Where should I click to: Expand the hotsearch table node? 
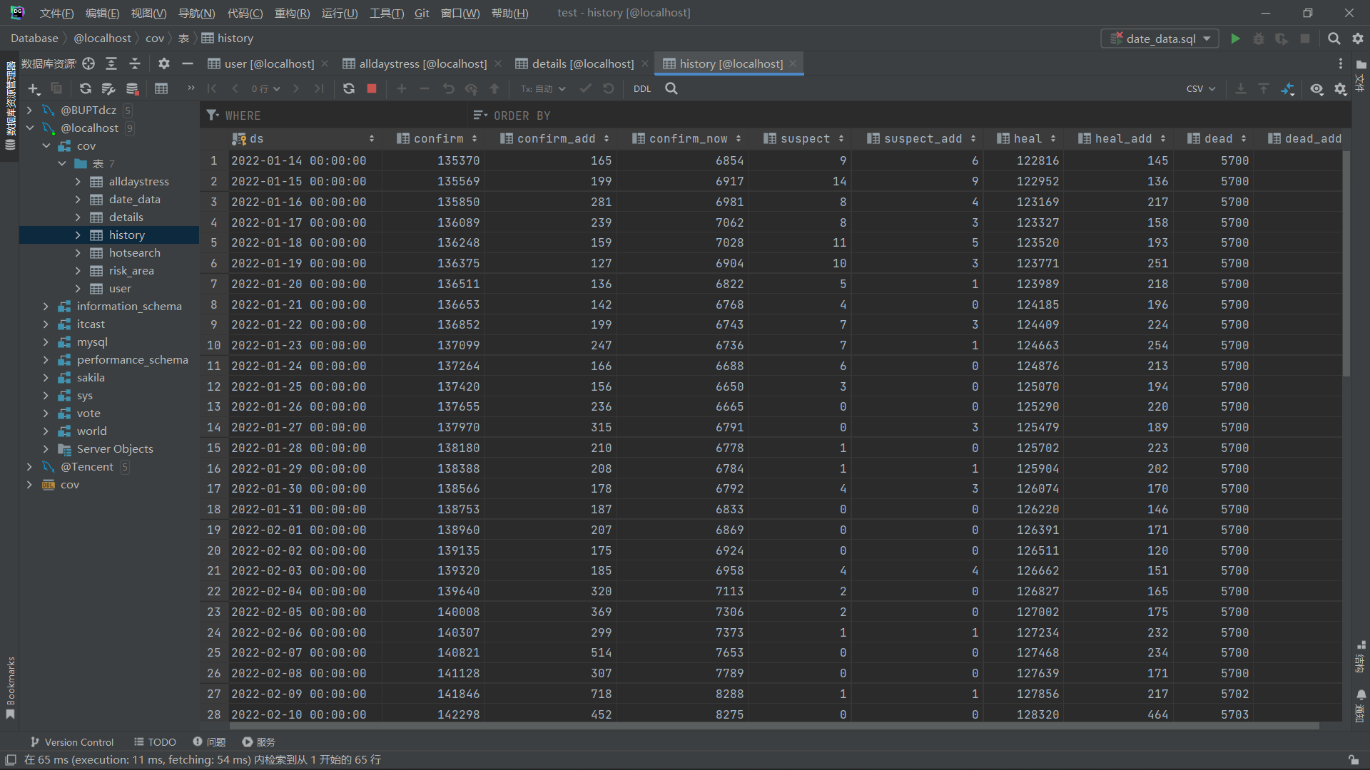(x=78, y=253)
